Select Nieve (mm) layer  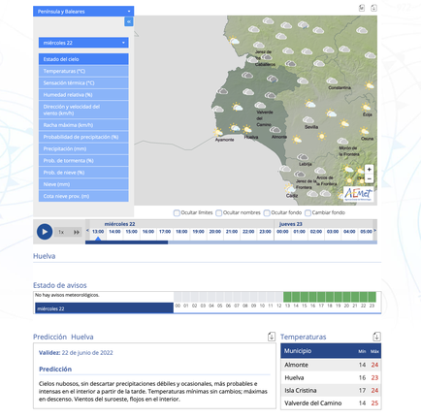[x=83, y=184]
